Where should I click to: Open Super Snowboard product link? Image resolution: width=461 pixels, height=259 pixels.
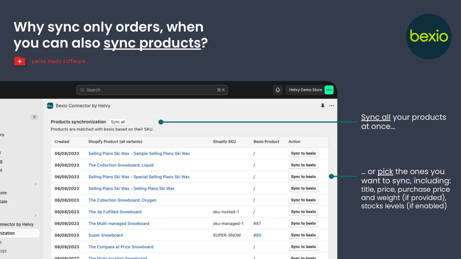[x=106, y=235]
